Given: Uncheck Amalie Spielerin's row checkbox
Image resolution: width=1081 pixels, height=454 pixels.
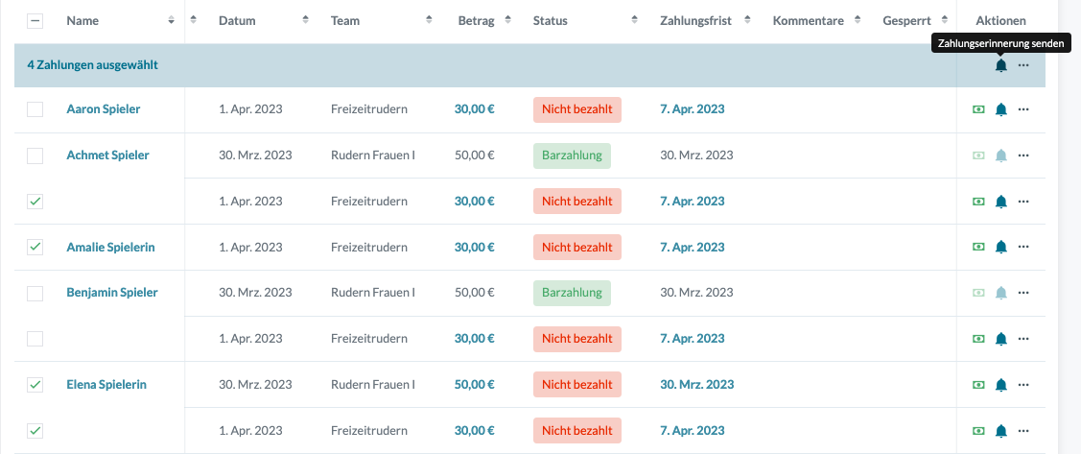Looking at the screenshot, I should [x=35, y=247].
